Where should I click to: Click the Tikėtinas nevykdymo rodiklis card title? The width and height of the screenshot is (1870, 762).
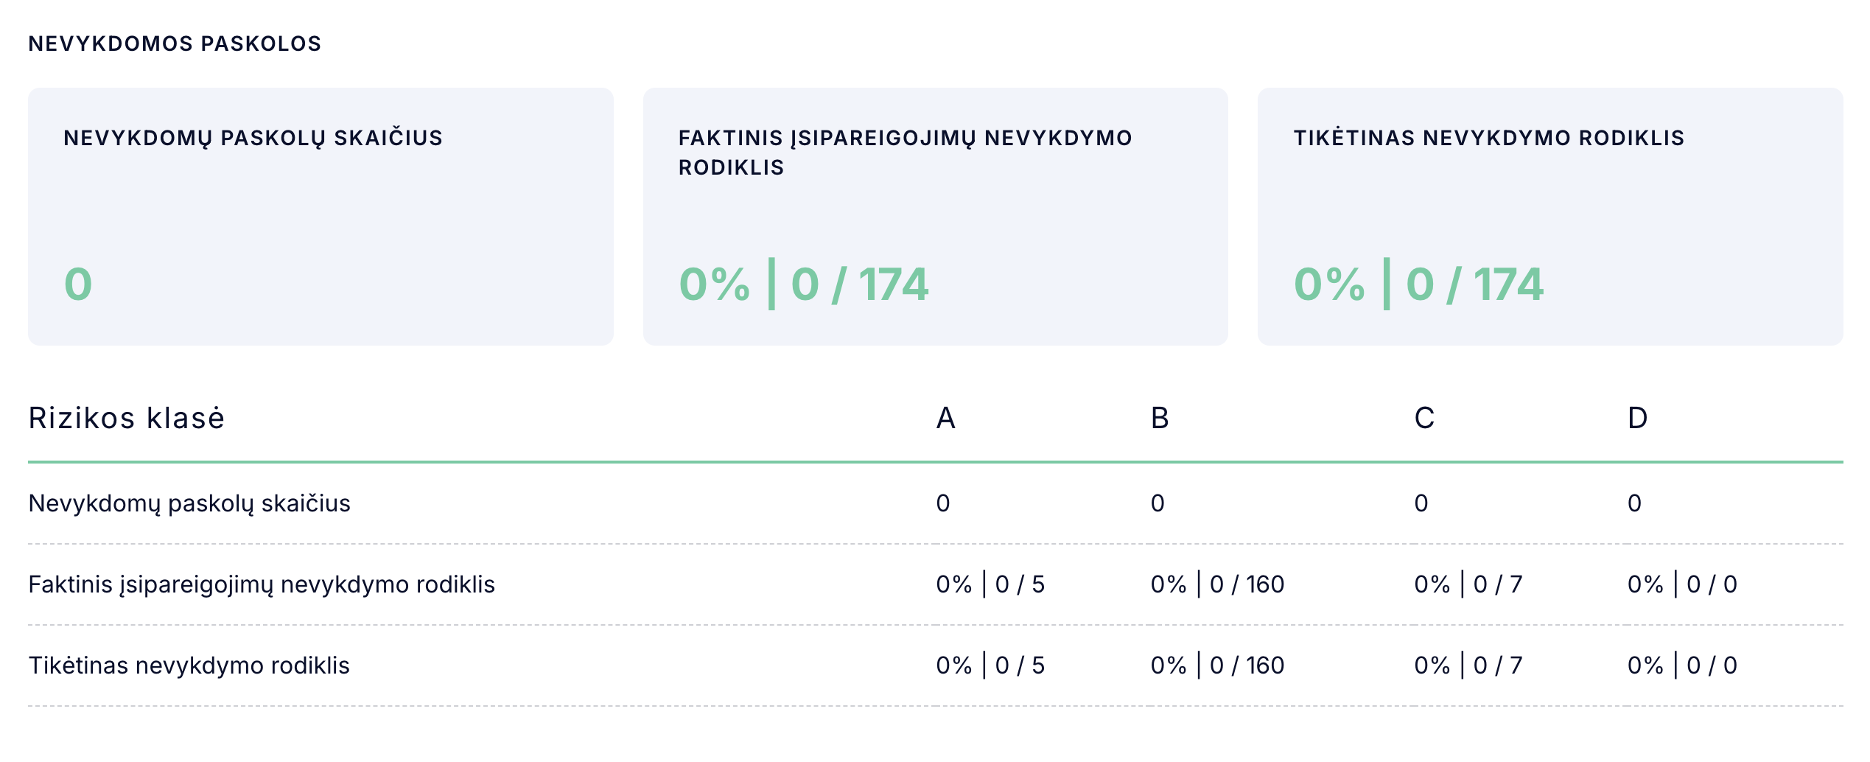click(1488, 139)
